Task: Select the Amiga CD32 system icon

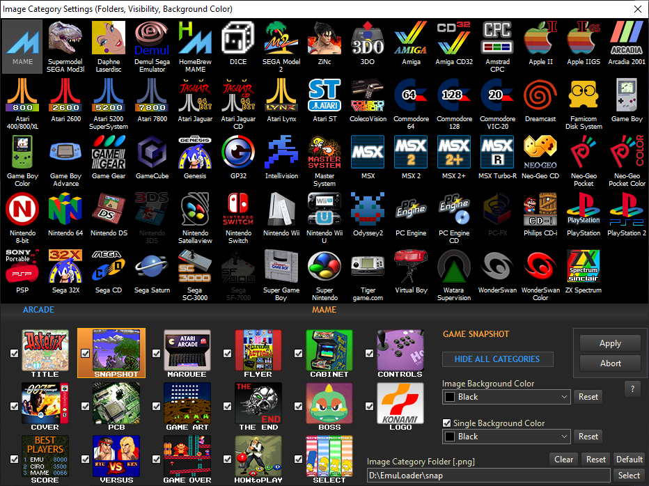Action: pyautogui.click(x=453, y=43)
